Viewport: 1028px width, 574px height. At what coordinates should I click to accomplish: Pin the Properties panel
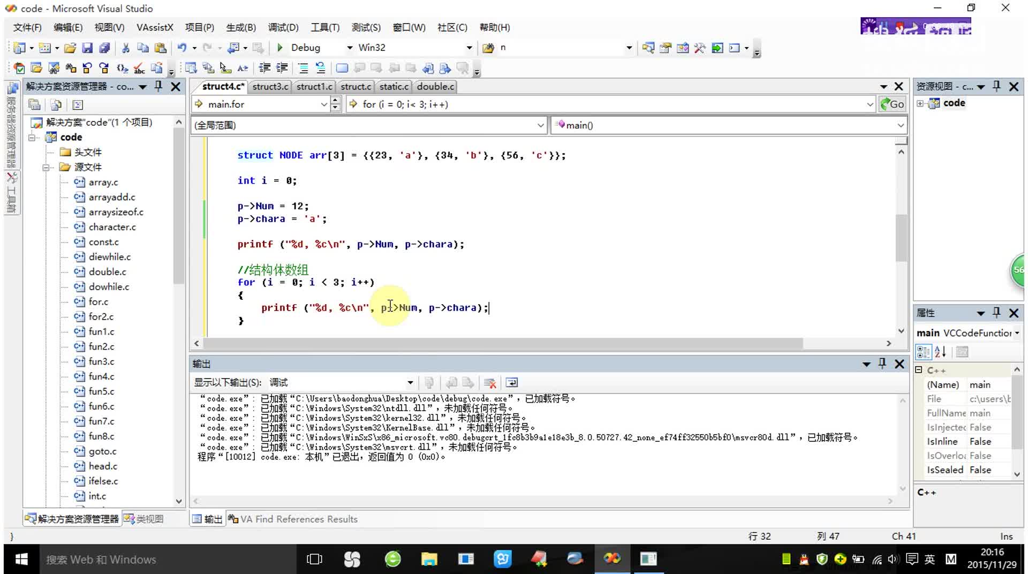(996, 313)
